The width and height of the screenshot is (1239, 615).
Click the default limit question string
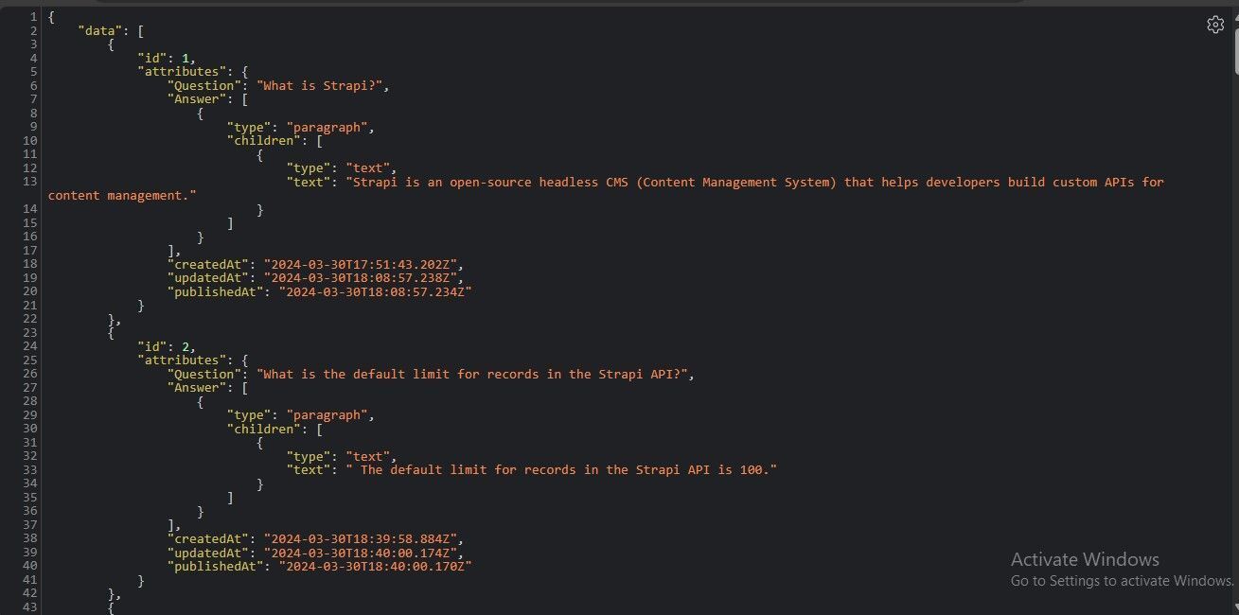tap(475, 374)
